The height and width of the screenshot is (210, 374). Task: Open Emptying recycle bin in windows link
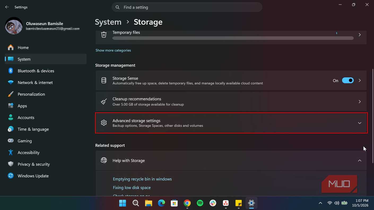tap(142, 179)
